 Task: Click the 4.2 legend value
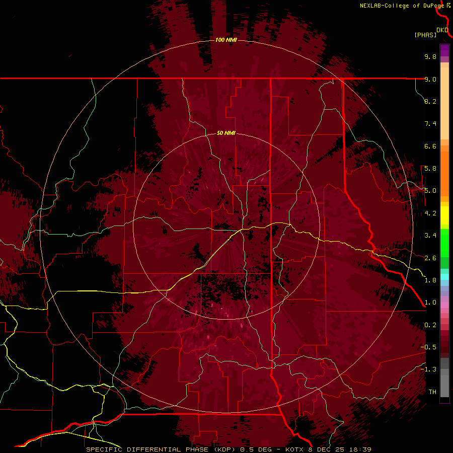[x=430, y=213]
